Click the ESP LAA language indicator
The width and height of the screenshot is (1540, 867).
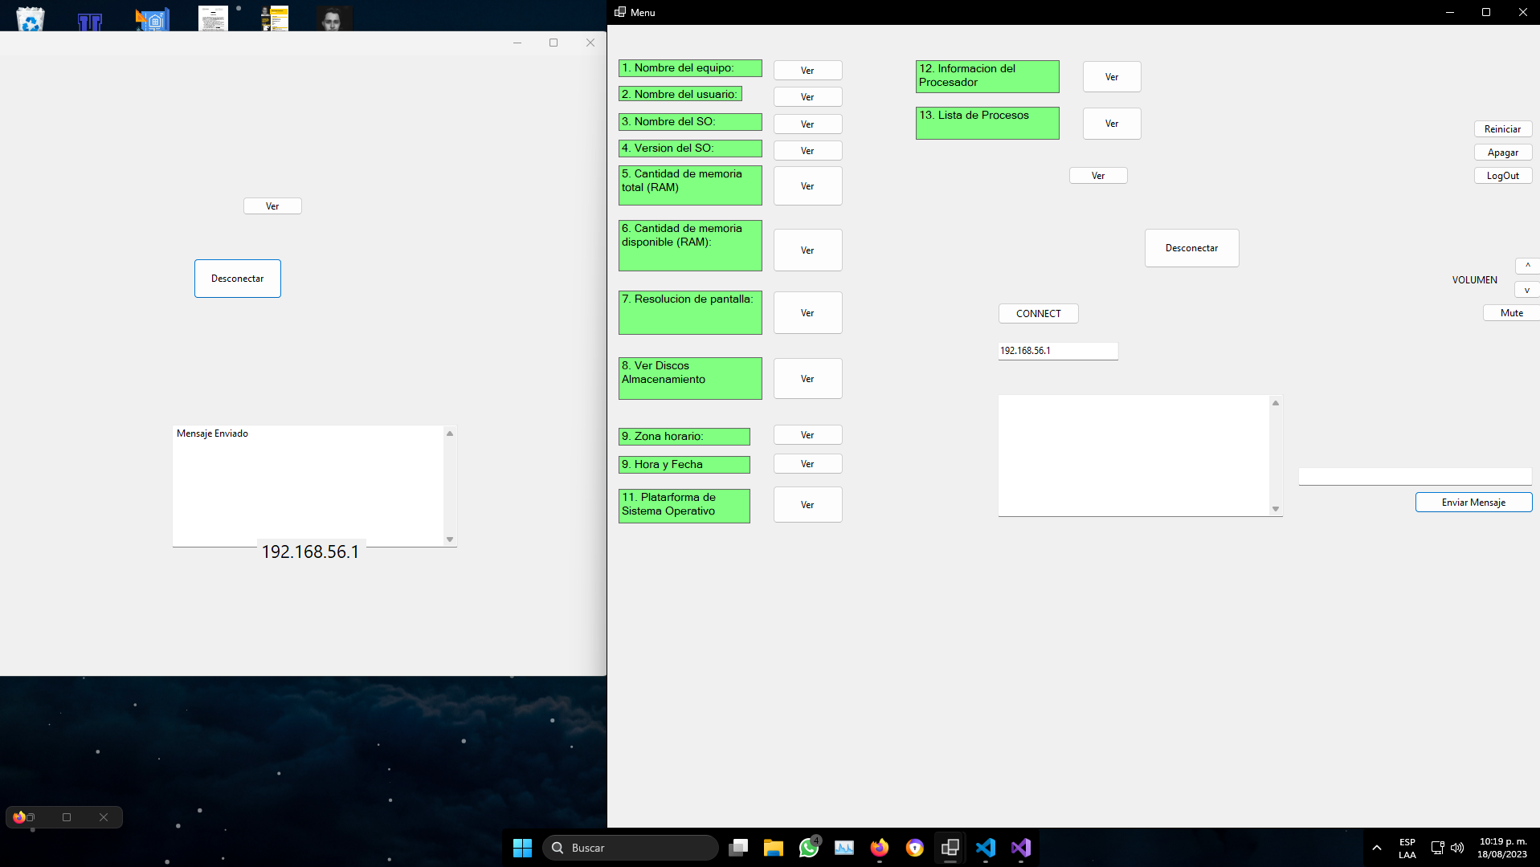tap(1407, 848)
